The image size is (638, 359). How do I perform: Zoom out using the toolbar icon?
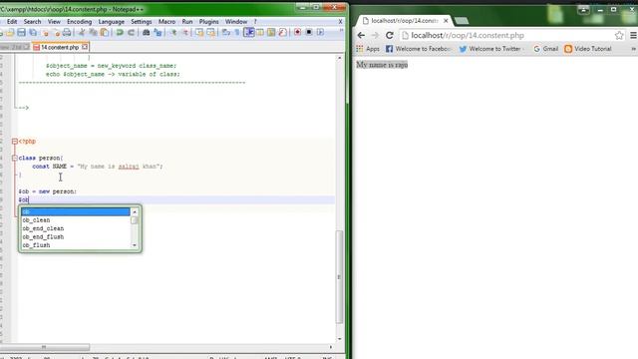point(185,32)
